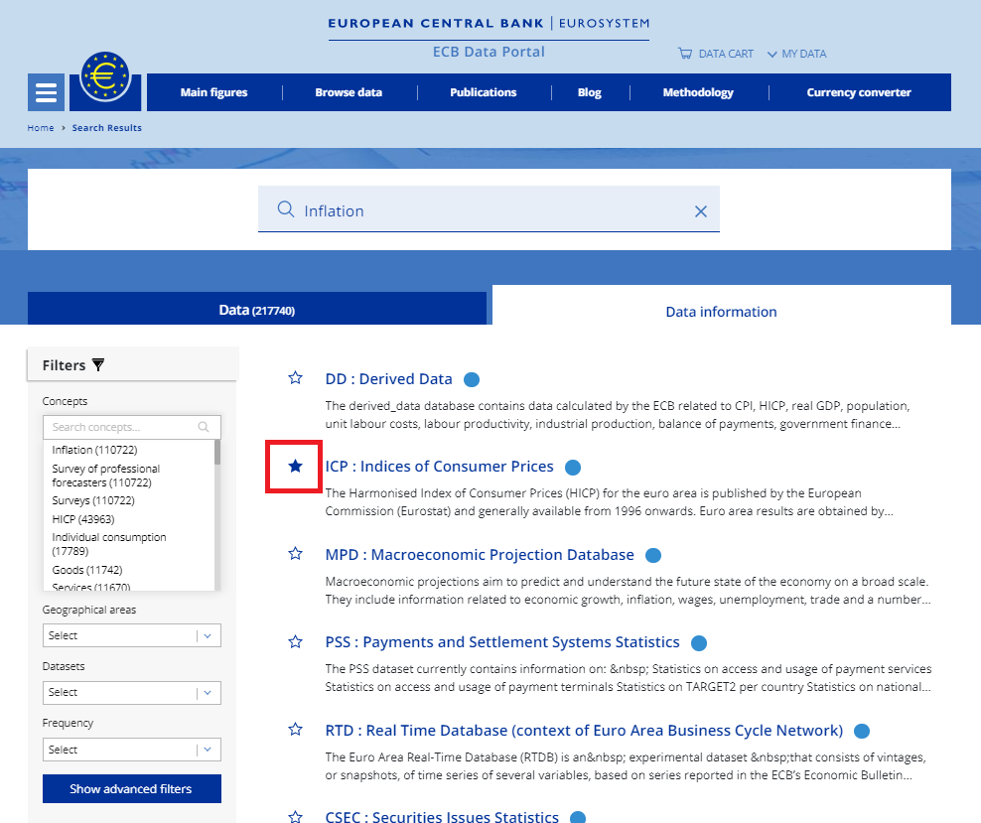Open the Frequency select dropdown

[x=131, y=750]
